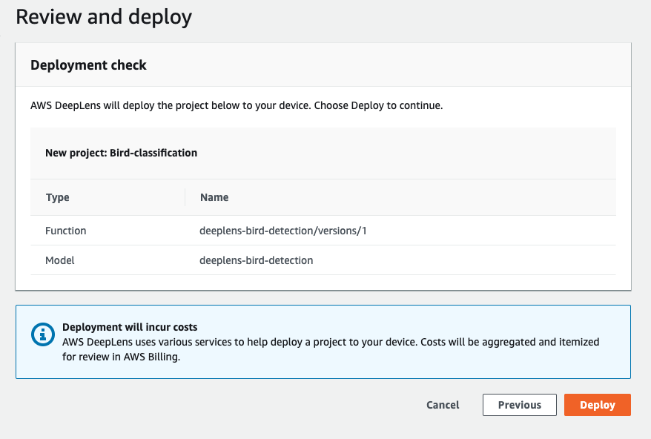Click the Review and deploy page title

(x=103, y=17)
